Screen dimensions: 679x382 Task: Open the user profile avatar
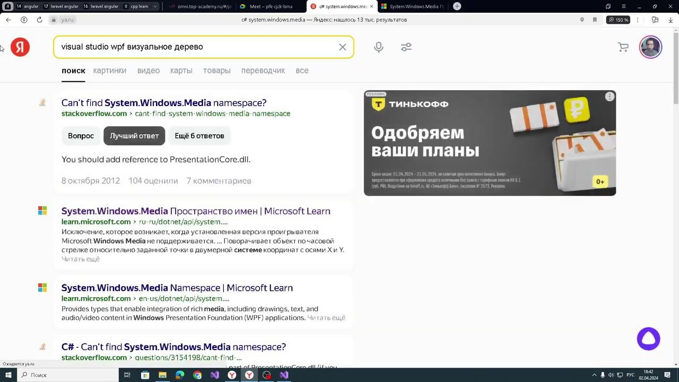pos(651,47)
